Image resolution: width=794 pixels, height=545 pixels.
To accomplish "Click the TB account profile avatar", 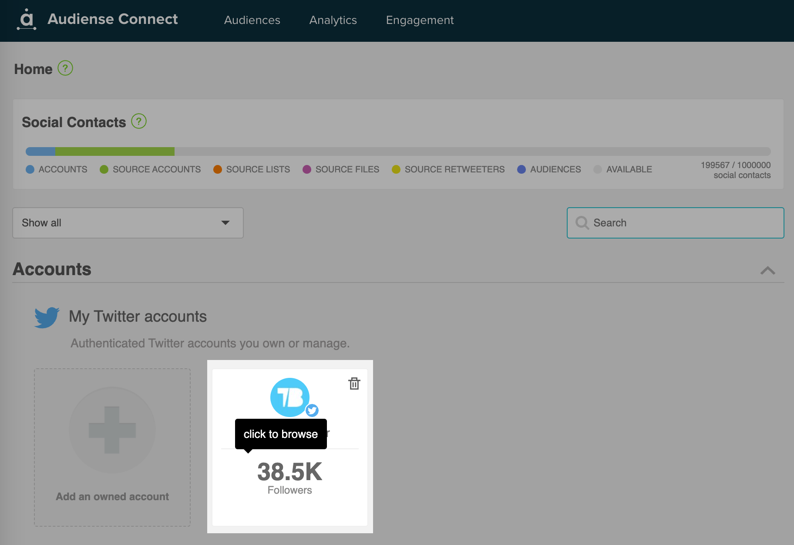I will [x=290, y=397].
